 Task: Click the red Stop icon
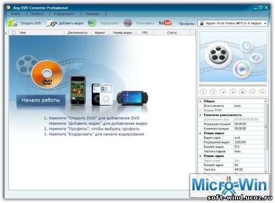coord(128,23)
